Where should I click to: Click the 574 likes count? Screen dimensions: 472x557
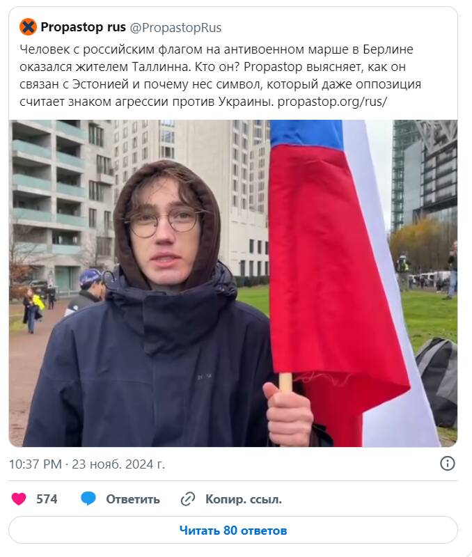pos(47,499)
